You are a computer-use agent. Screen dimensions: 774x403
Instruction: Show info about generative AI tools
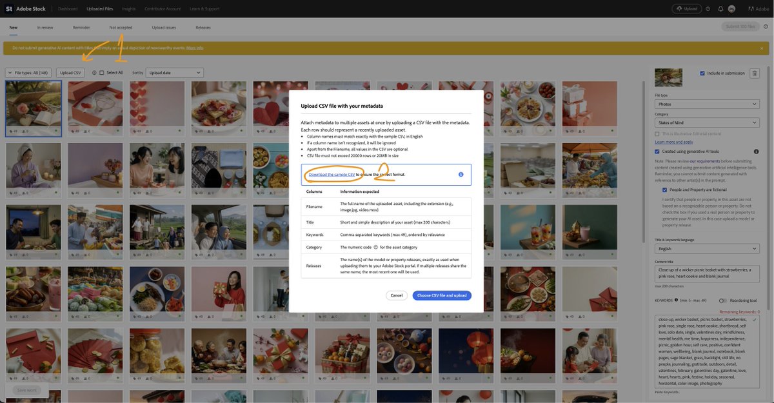pos(756,152)
